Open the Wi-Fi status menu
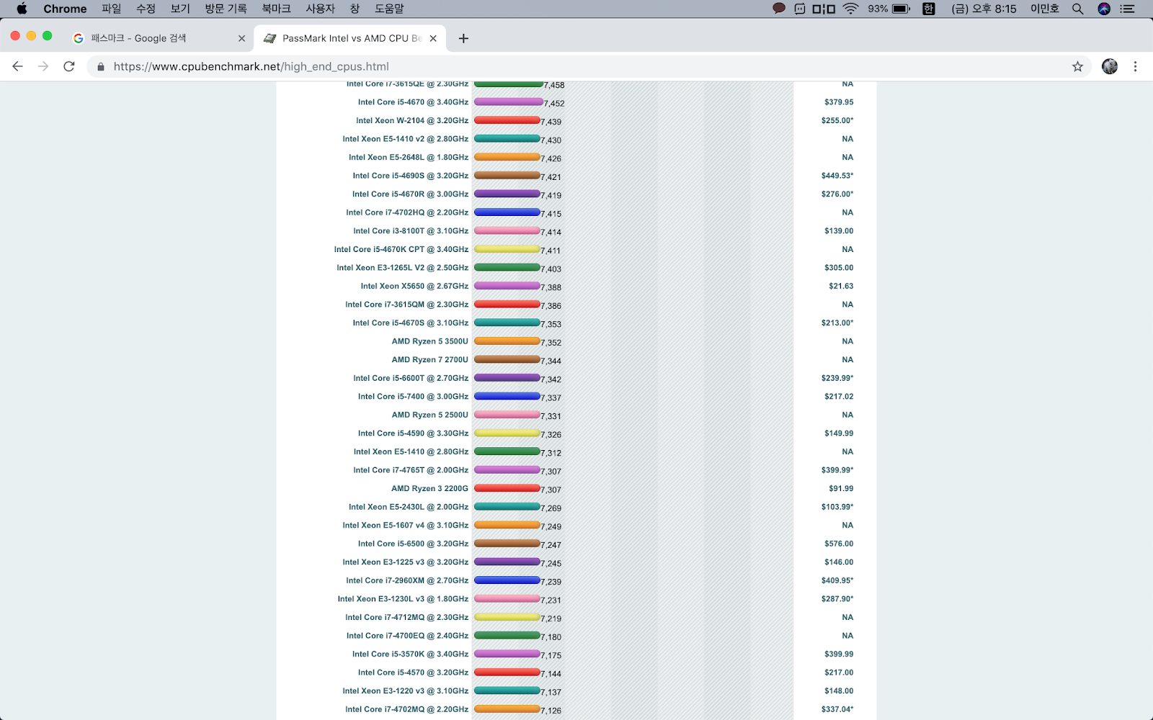This screenshot has width=1153, height=720. [x=851, y=9]
